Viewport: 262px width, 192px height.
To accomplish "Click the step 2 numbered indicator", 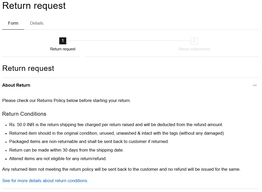I will tap(194, 41).
